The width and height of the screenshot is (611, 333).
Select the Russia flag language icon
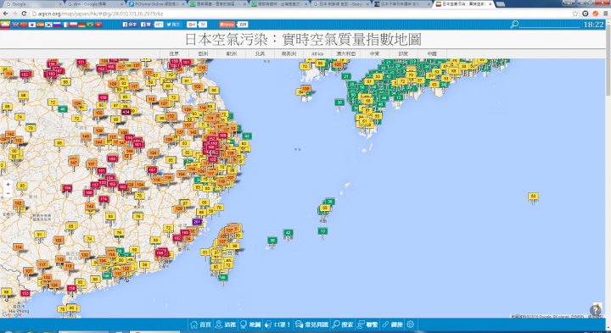pos(57,25)
